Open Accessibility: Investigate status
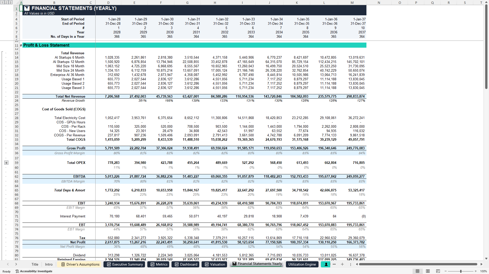 coord(34,271)
